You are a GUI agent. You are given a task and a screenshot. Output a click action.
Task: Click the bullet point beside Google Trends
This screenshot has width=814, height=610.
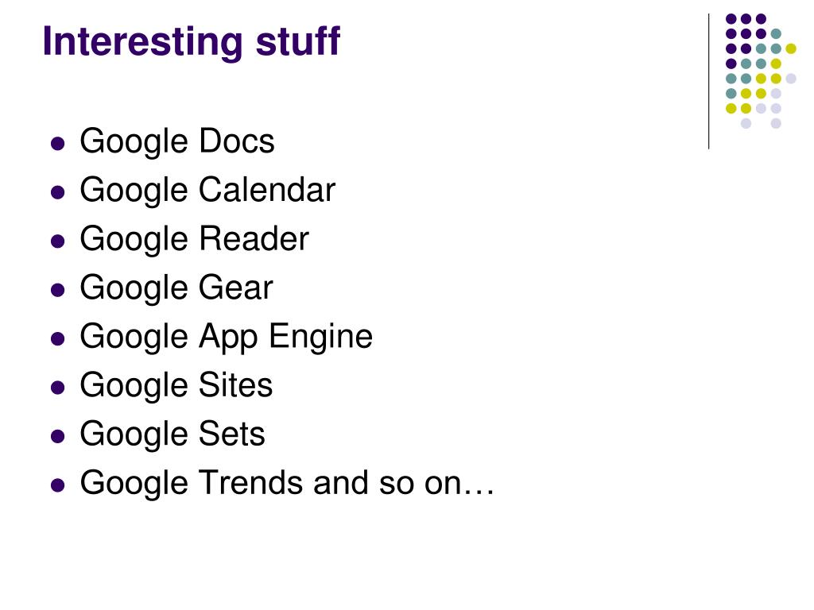click(57, 485)
